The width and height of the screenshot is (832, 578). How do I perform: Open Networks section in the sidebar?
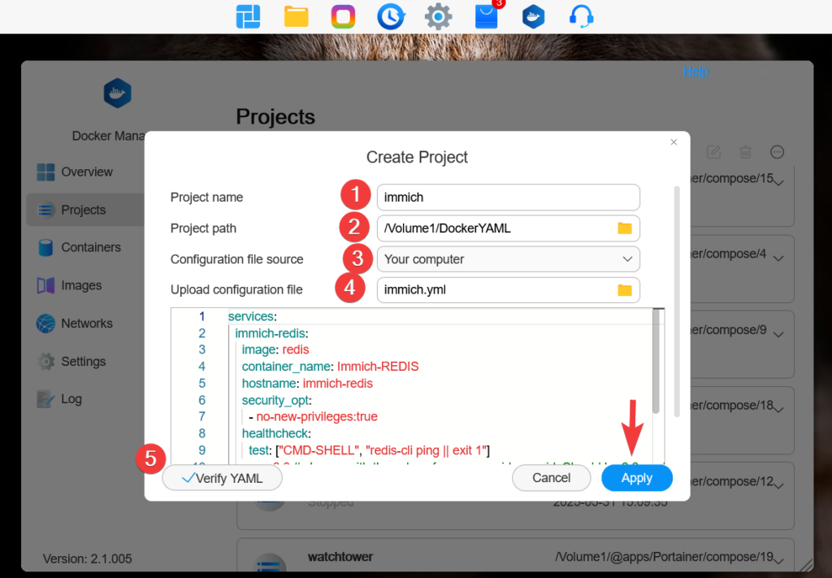tap(86, 324)
